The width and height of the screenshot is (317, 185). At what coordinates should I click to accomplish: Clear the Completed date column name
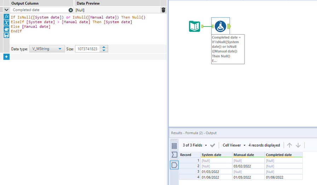[x=70, y=10]
